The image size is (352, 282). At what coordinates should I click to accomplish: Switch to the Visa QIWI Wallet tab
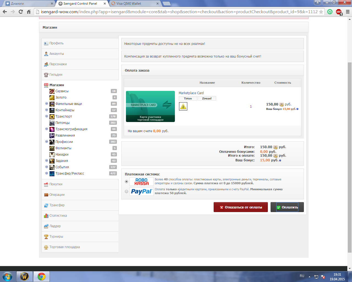click(134, 4)
